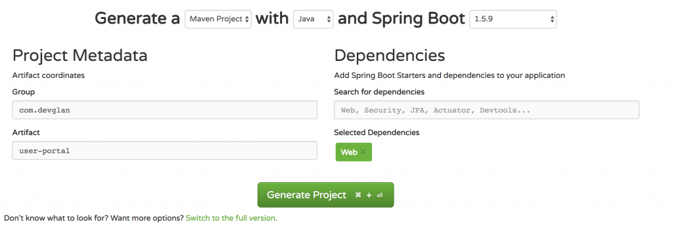Remove the Web dependency using its X
Image resolution: width=673 pixels, height=247 pixels.
pos(363,152)
